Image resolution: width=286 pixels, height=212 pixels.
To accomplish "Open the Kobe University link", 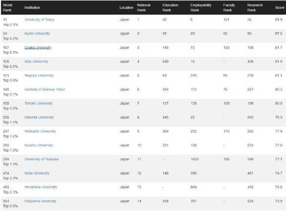I will [x=37, y=173].
